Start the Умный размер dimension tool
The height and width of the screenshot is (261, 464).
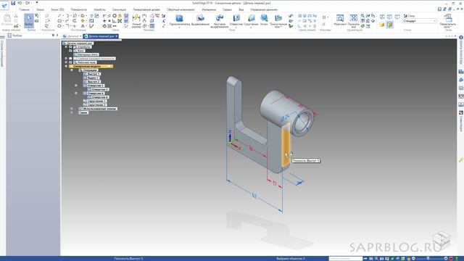tap(136, 21)
